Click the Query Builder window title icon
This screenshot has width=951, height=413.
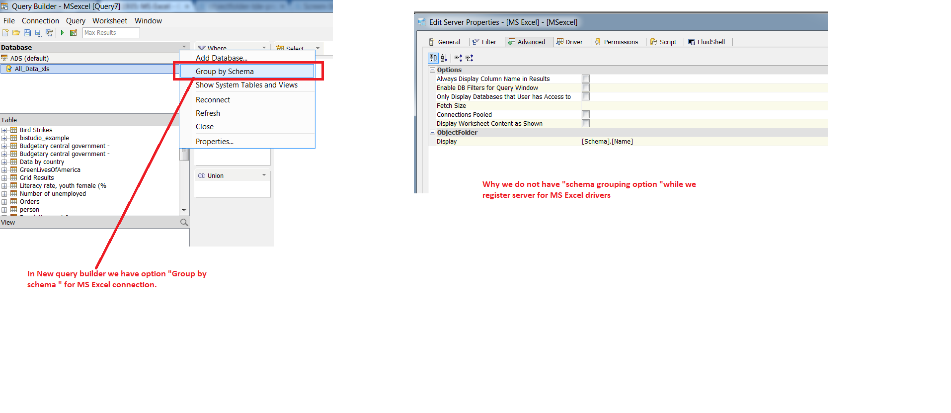point(4,6)
